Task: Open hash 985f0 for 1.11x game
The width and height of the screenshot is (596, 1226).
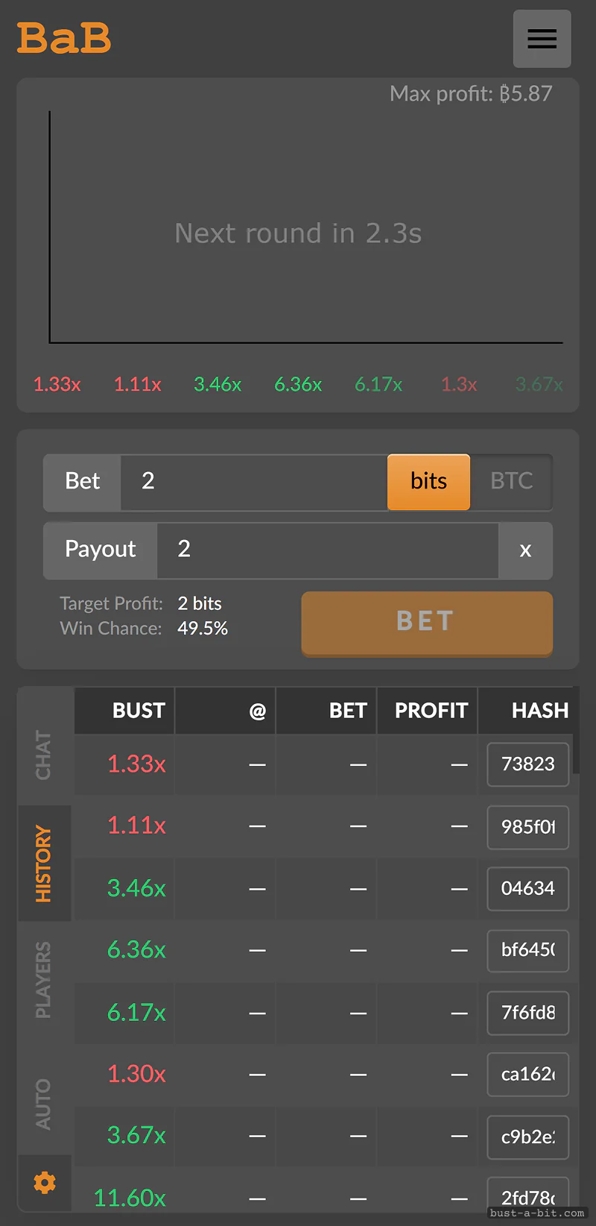Action: pyautogui.click(x=528, y=827)
